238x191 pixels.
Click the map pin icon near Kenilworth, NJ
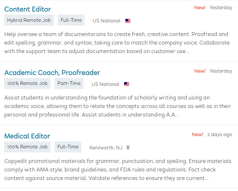pyautogui.click(x=128, y=147)
